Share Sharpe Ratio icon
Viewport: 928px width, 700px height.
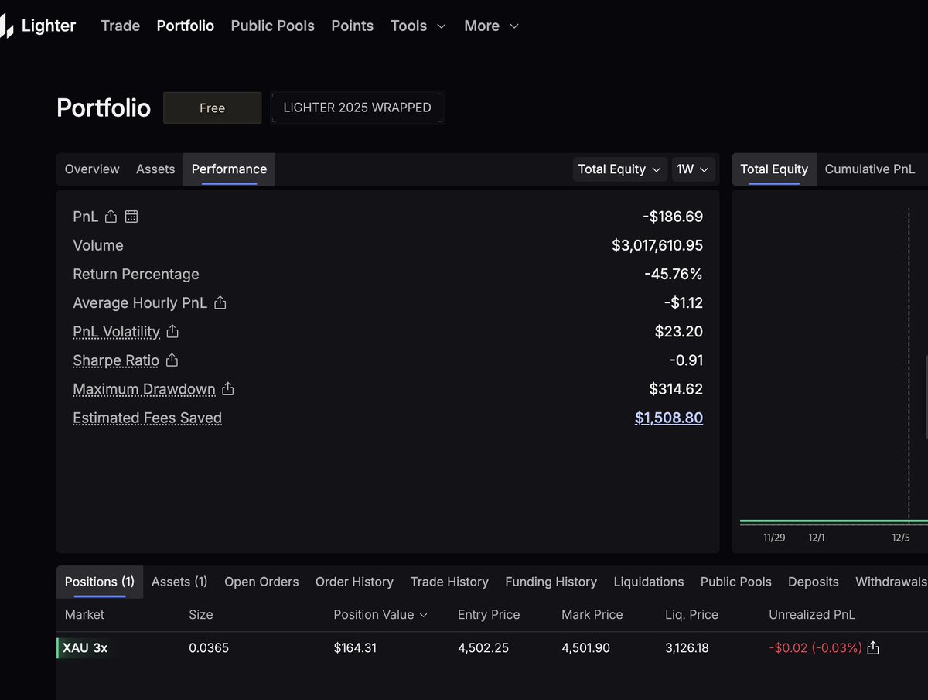(x=172, y=360)
